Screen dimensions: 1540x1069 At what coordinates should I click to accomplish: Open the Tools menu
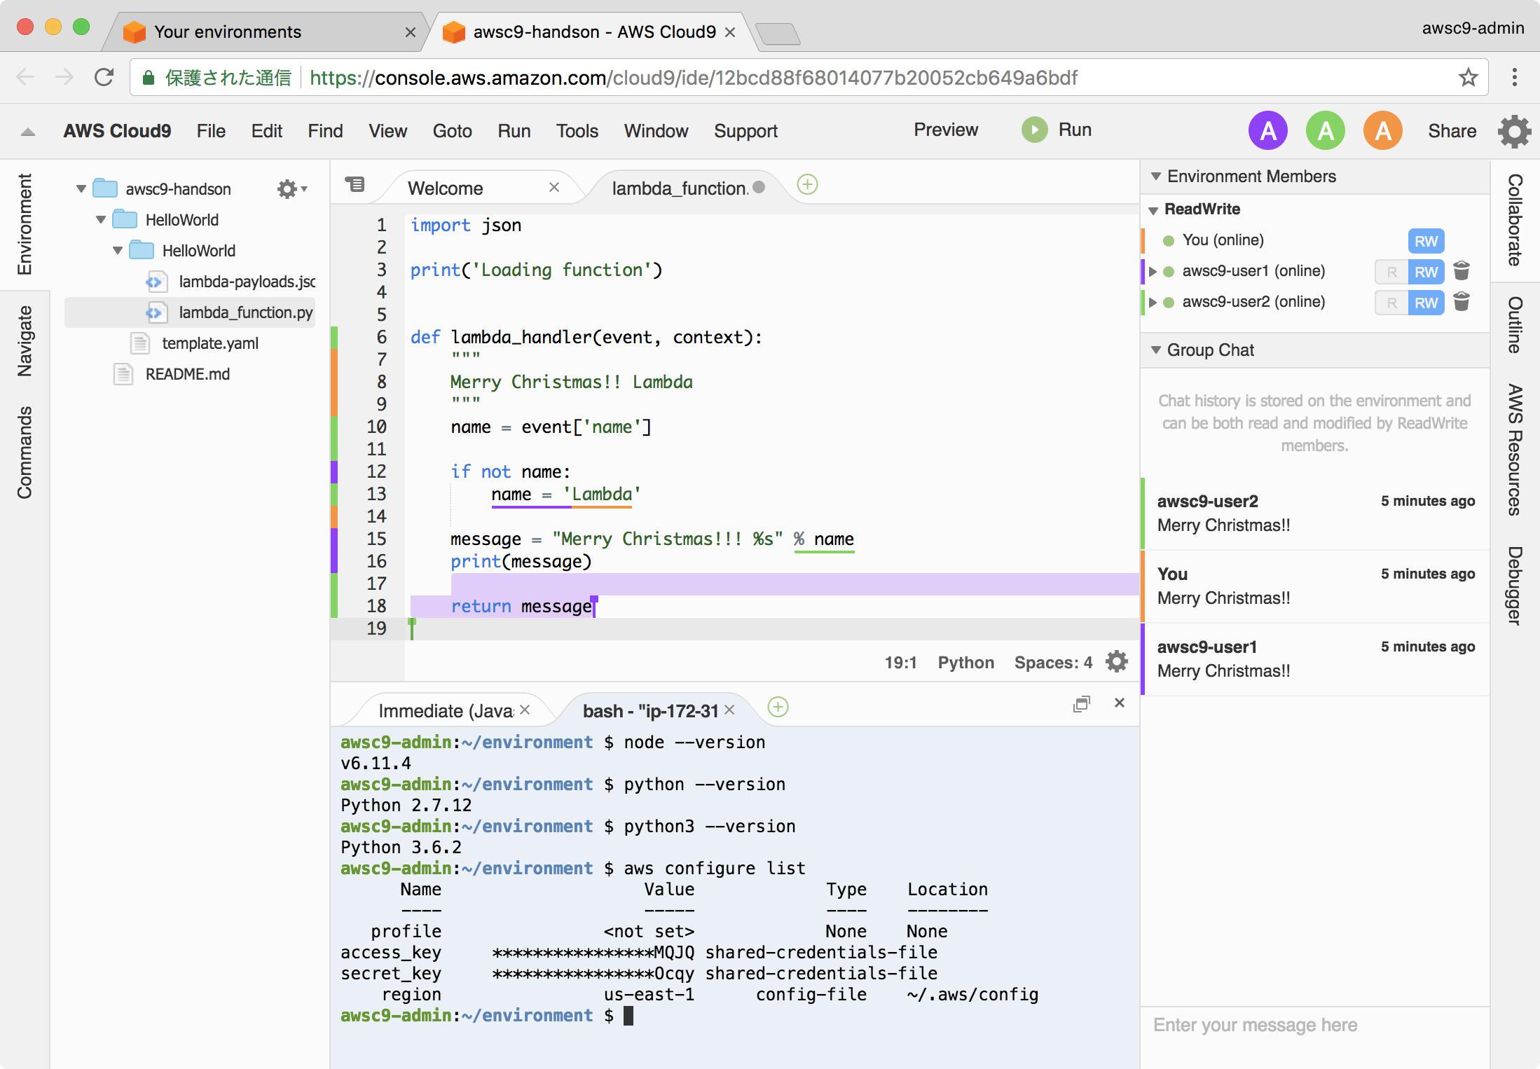coord(577,131)
